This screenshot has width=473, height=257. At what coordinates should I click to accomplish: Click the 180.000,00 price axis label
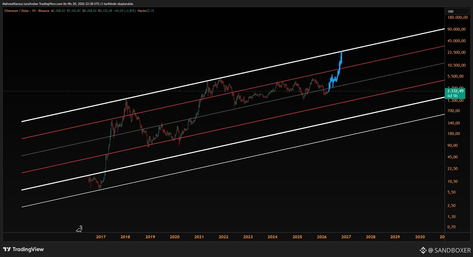point(458,17)
